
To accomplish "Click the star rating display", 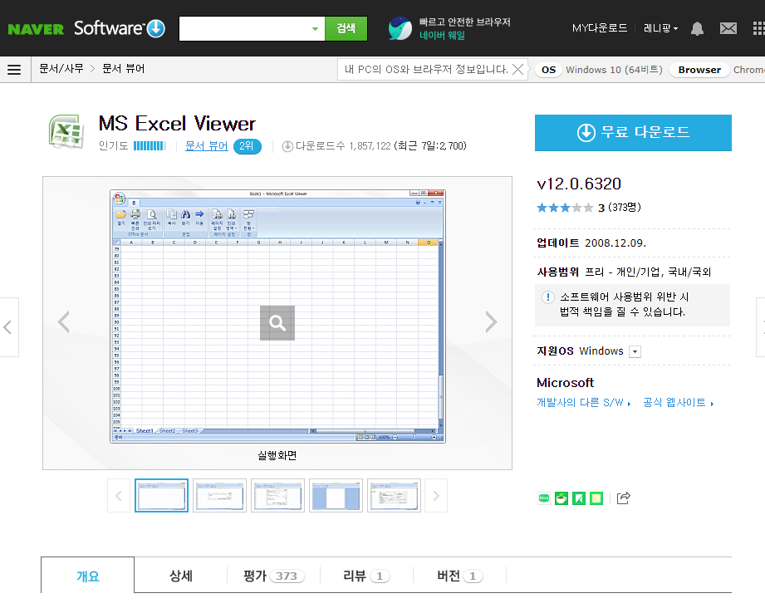I will click(565, 208).
